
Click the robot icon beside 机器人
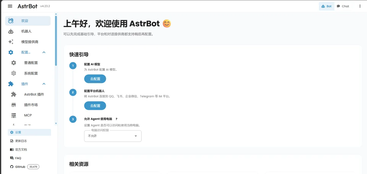11,31
